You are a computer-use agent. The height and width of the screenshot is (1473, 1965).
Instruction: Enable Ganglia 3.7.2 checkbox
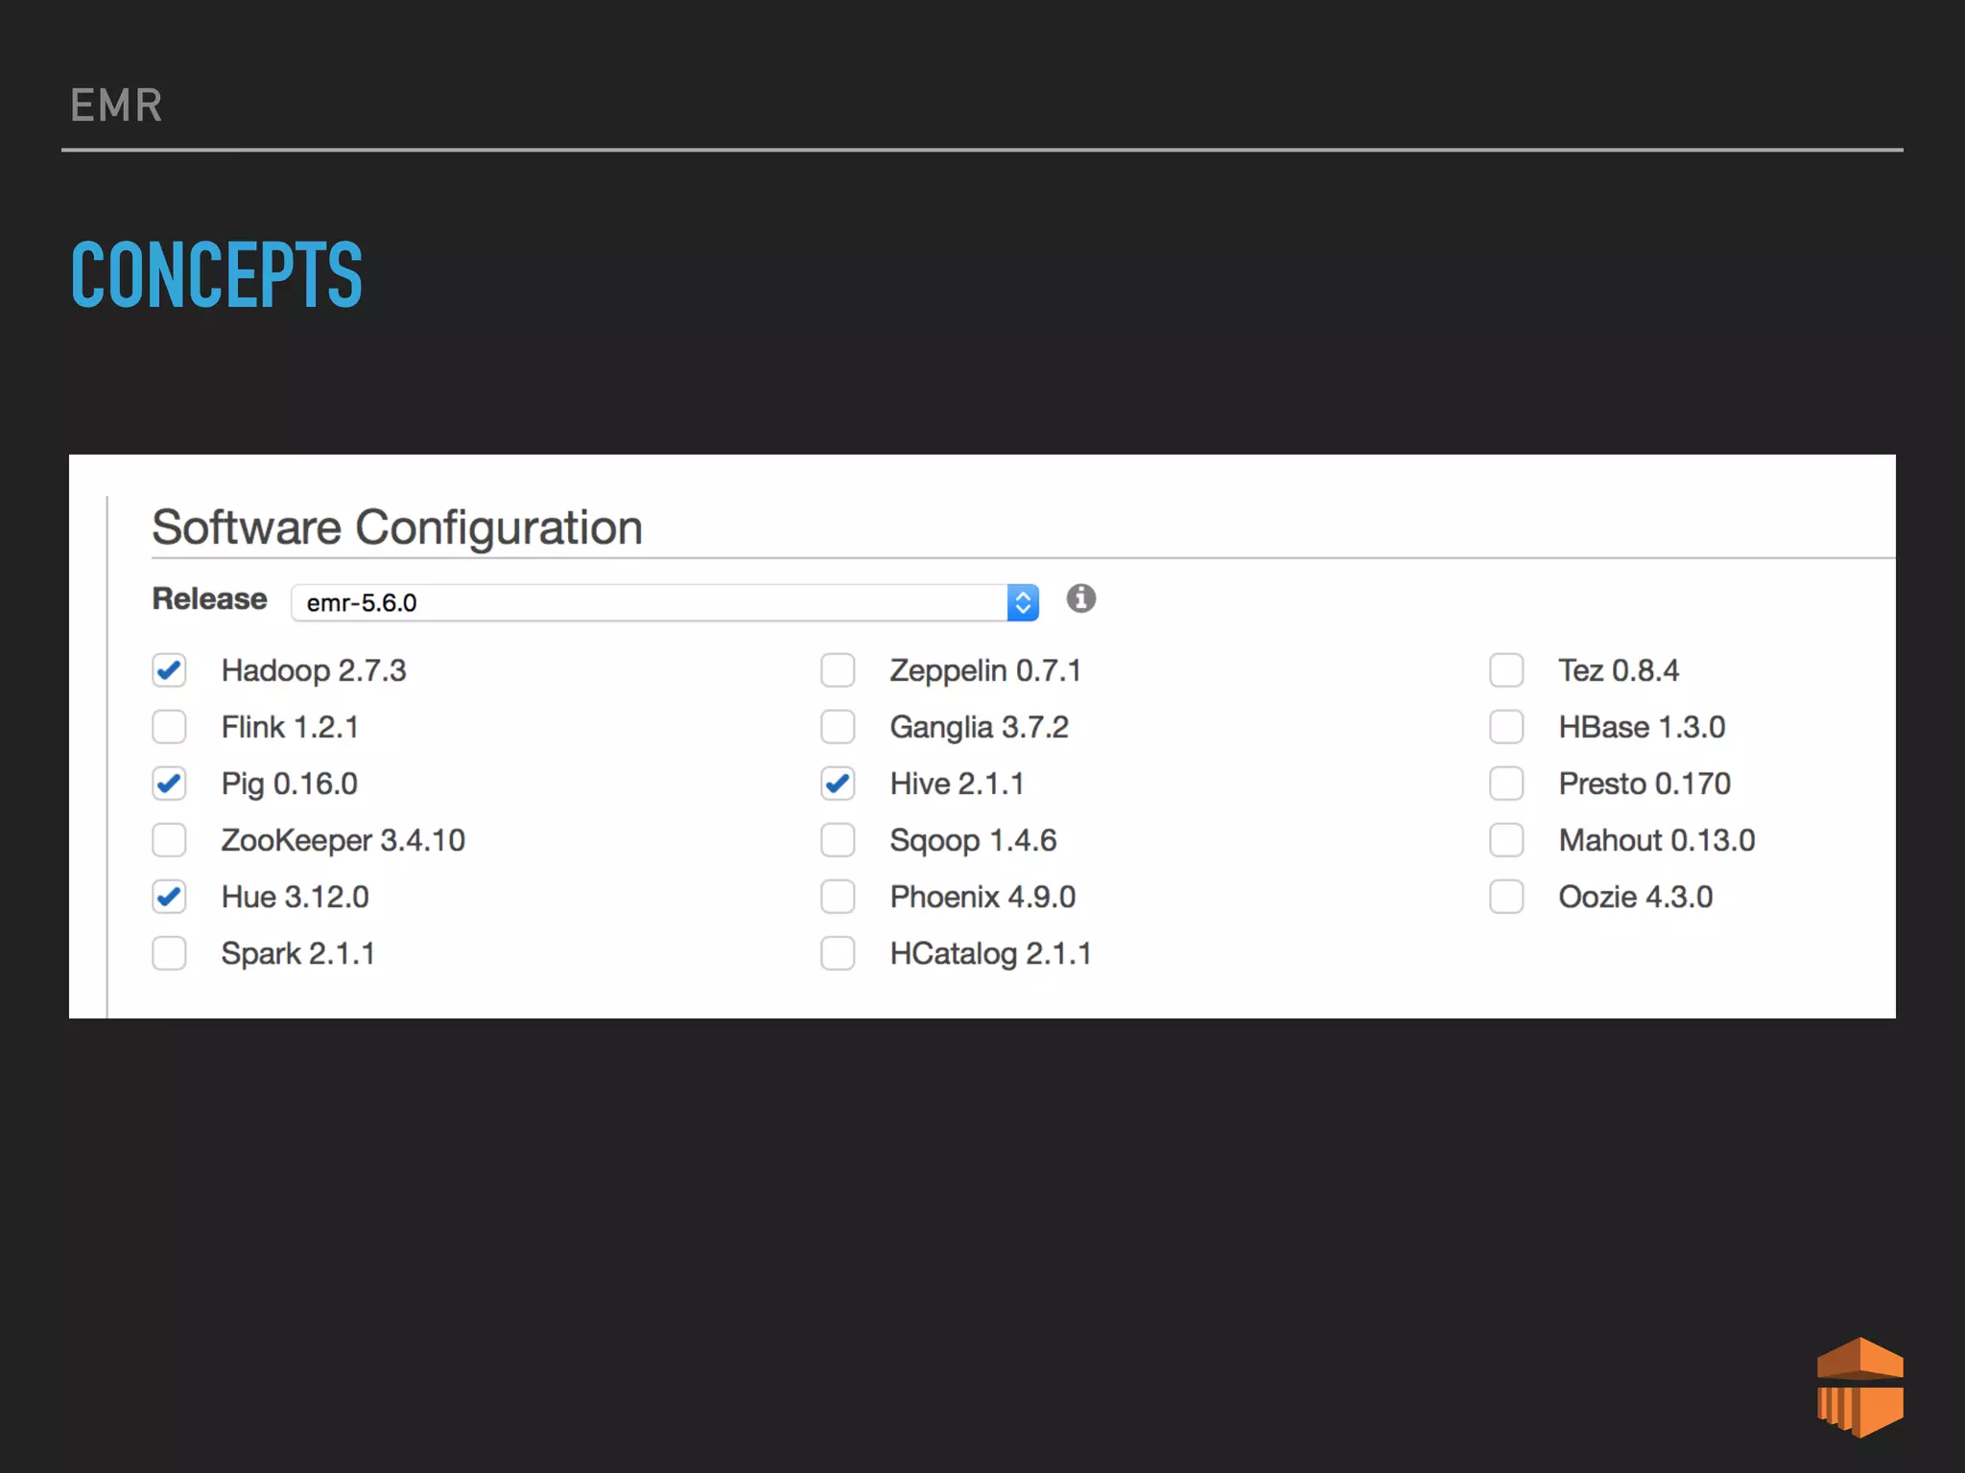point(838,727)
